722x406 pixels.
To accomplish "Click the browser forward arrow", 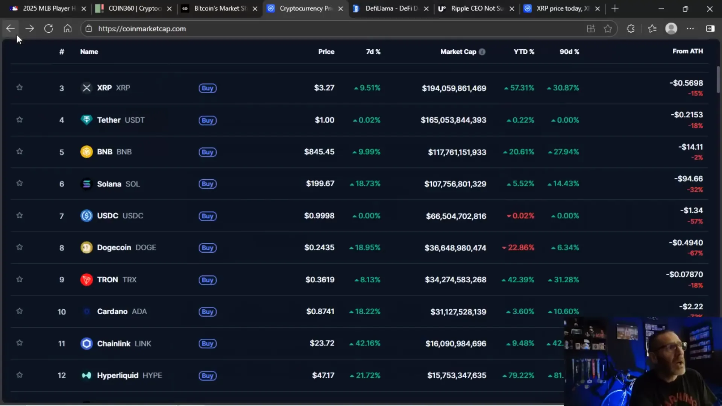I will click(x=30, y=29).
